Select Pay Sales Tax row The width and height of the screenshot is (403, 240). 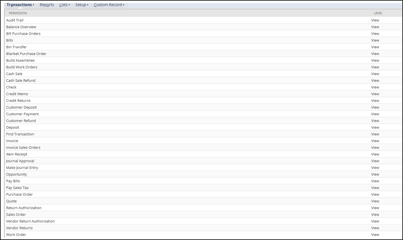pos(203,188)
